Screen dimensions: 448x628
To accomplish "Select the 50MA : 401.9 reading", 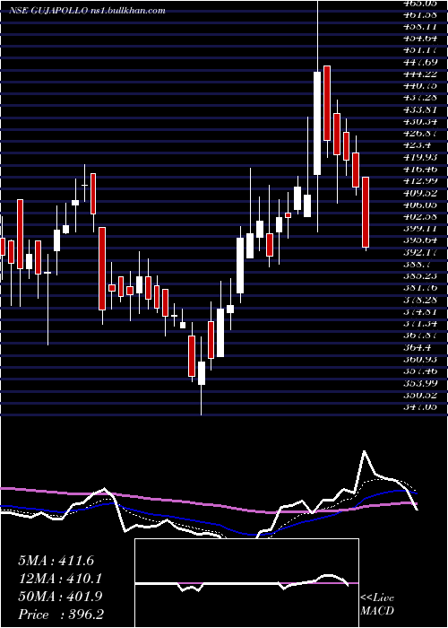I will [60, 597].
